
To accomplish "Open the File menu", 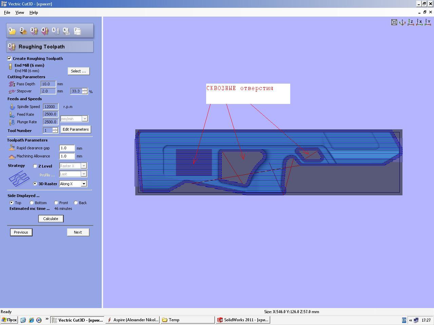I will pyautogui.click(x=7, y=13).
